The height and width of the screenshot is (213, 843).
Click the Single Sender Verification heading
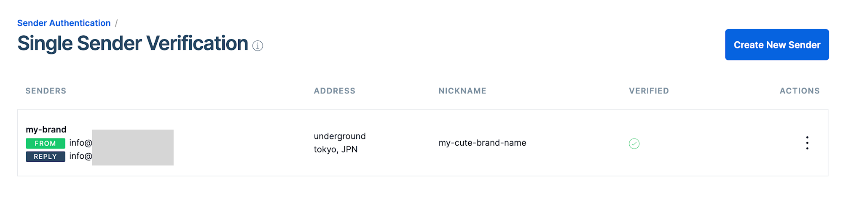point(133,44)
